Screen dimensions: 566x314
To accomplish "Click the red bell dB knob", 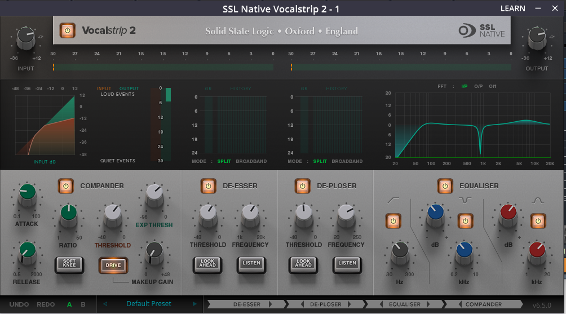I will [508, 215].
